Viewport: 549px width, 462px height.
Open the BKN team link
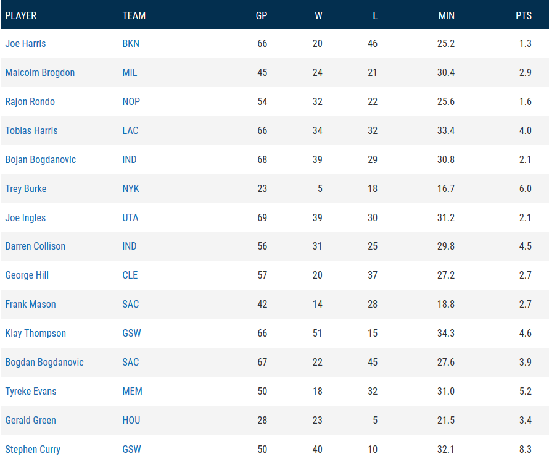click(131, 44)
